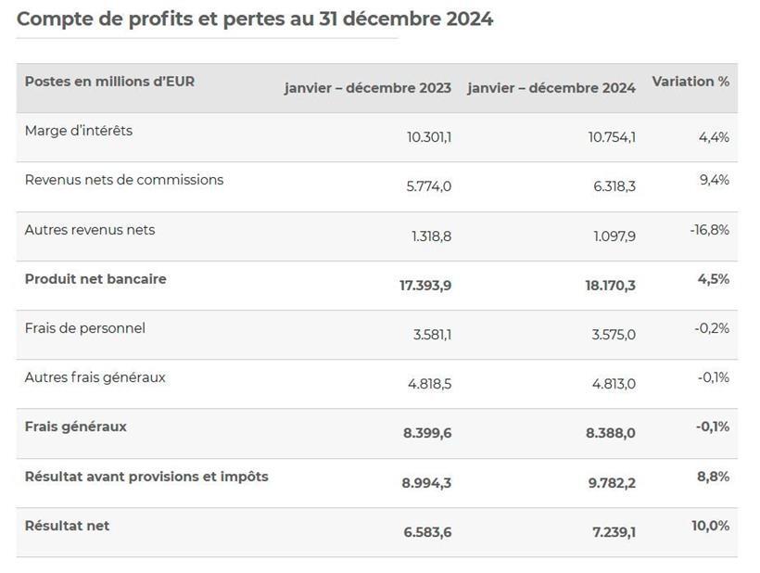Click the 10.754,1 interest margin value
The width and height of the screenshot is (760, 573).
pyautogui.click(x=612, y=137)
